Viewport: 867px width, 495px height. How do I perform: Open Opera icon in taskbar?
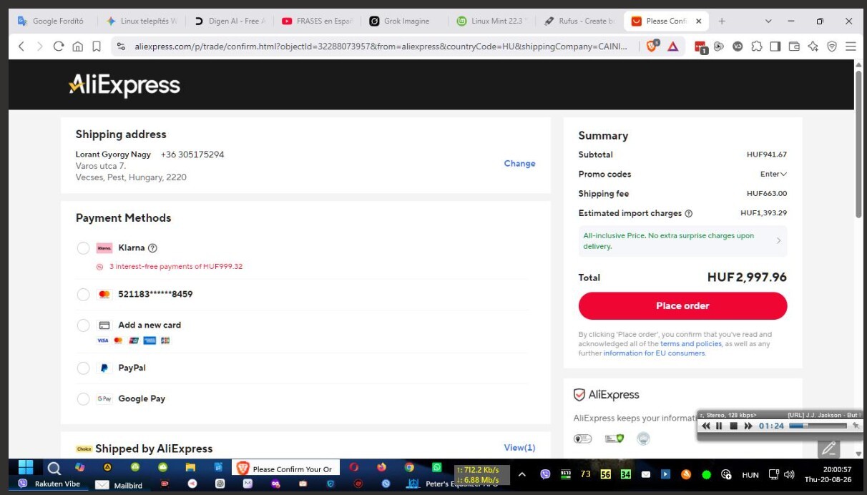point(354,467)
